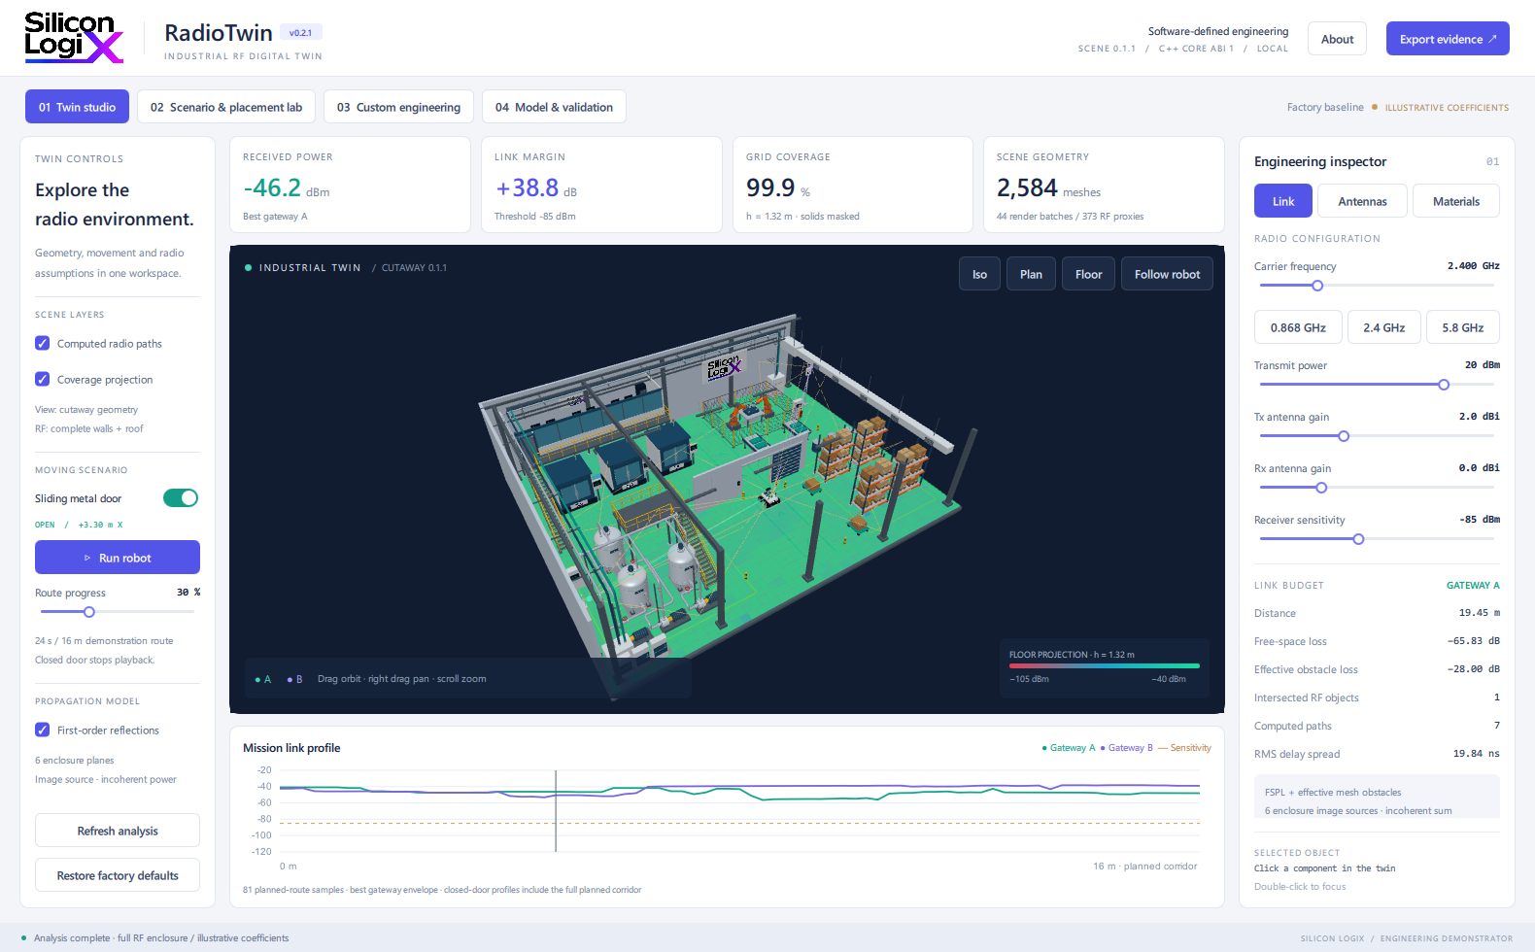1535x952 pixels.
Task: Toggle Computed radio paths checkbox
Action: tap(43, 343)
